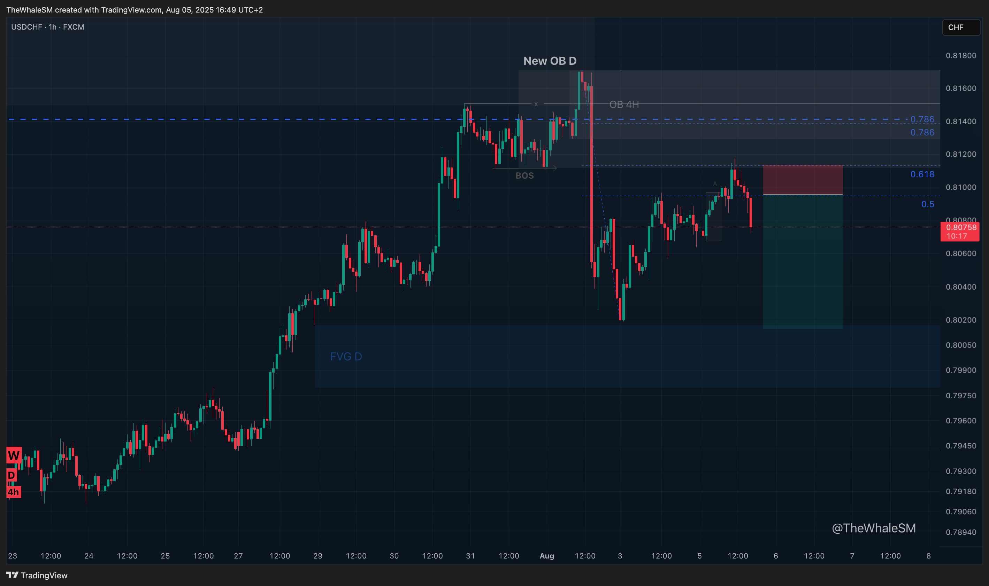Click the 0.79060 price axis label
Screen dimensions: 989x586
click(960, 511)
